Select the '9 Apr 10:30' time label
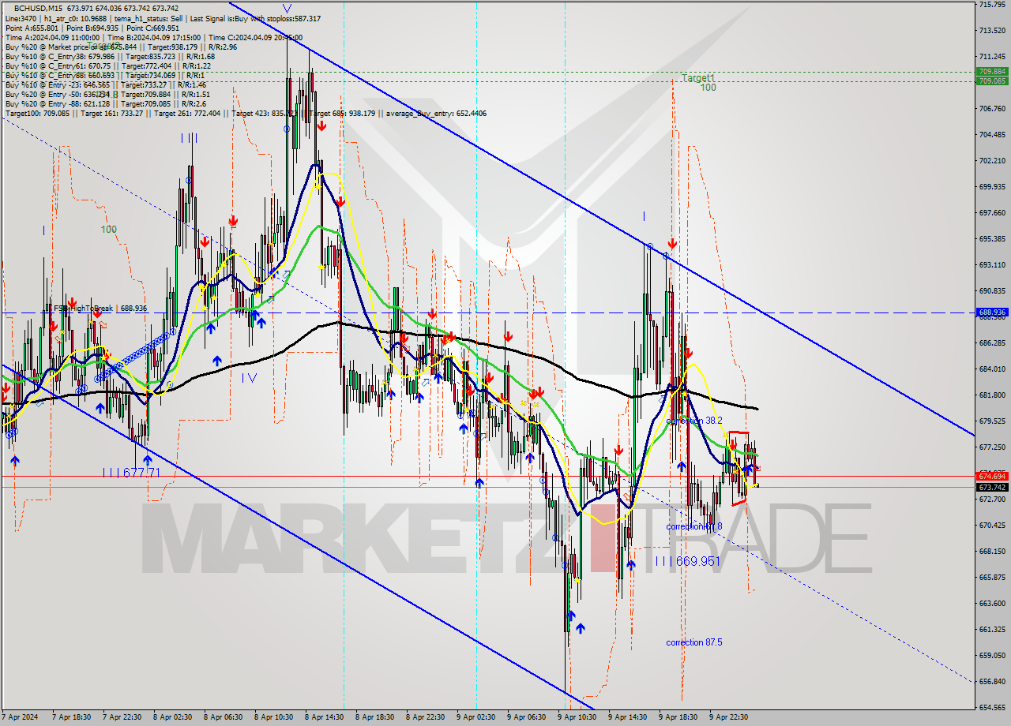The width and height of the screenshot is (1011, 726). pyautogui.click(x=578, y=717)
